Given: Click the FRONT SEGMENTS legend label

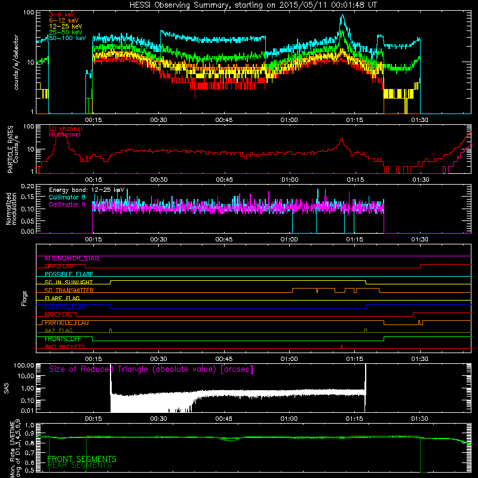Looking at the screenshot, I should click(x=82, y=459).
